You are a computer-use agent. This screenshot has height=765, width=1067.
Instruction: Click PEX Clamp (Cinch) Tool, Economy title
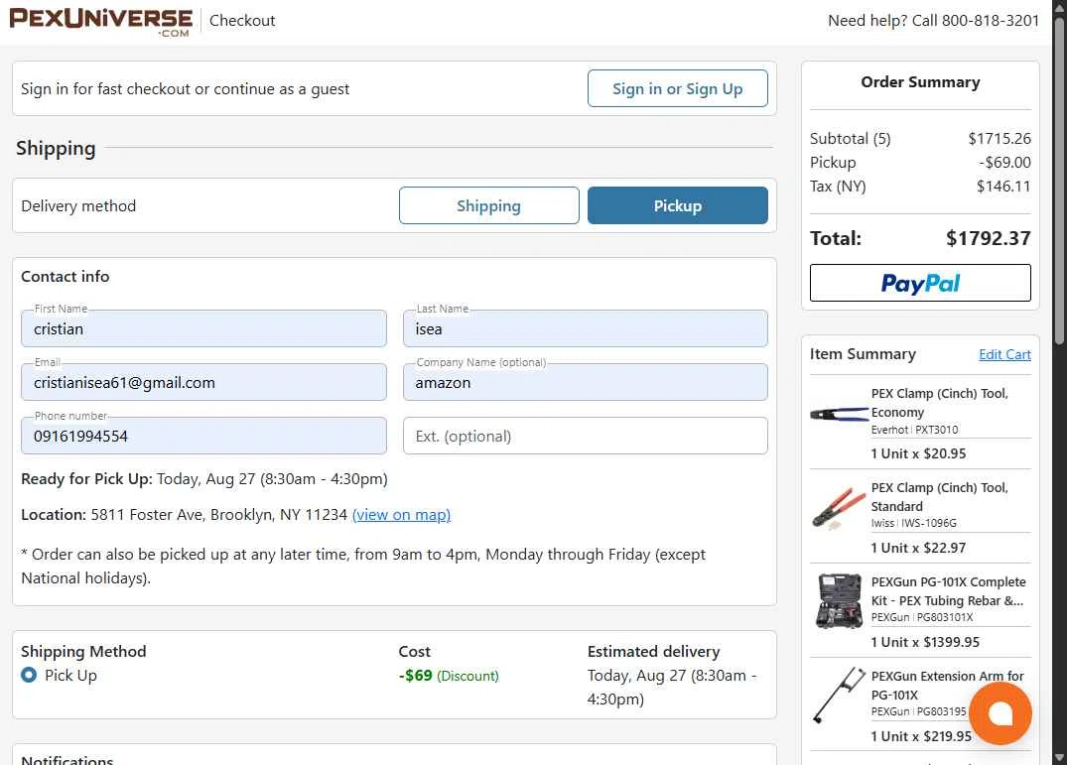(939, 403)
